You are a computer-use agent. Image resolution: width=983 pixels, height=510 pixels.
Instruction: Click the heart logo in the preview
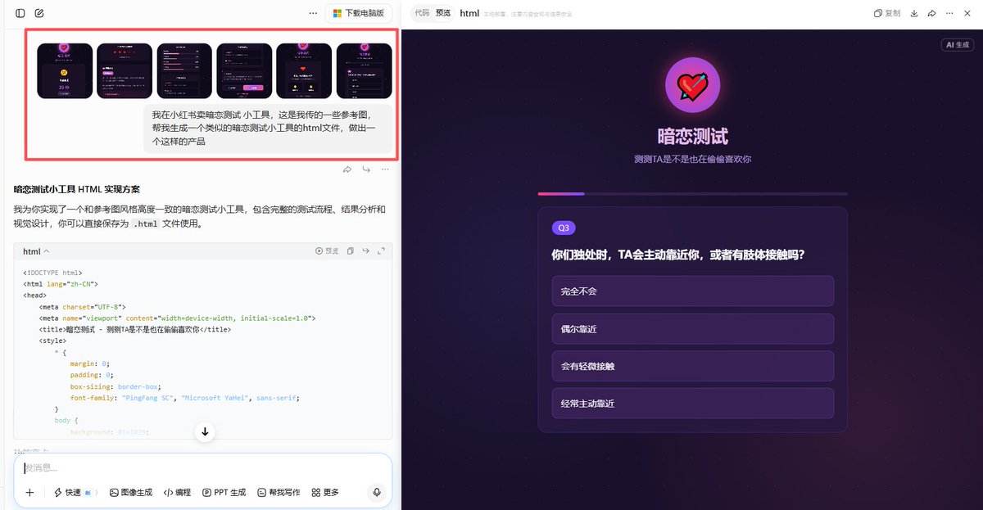click(x=692, y=85)
